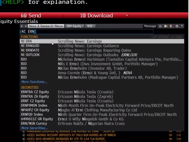Click the red document icon beside the folder icon
The height and width of the screenshot is (142, 189).
171,26
